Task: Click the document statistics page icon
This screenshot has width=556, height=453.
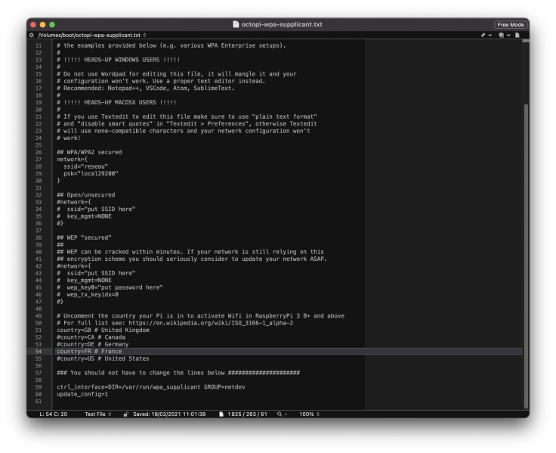Action: (x=221, y=414)
